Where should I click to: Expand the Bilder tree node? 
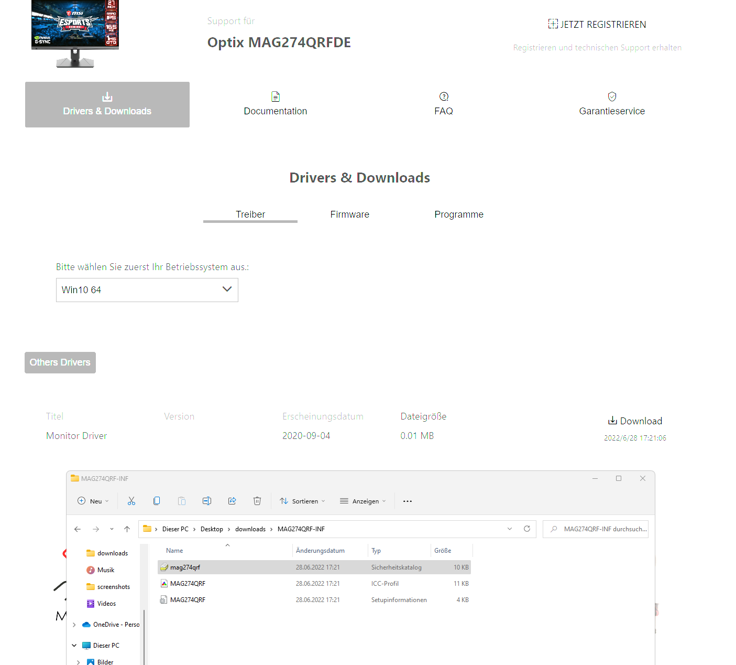pyautogui.click(x=79, y=662)
